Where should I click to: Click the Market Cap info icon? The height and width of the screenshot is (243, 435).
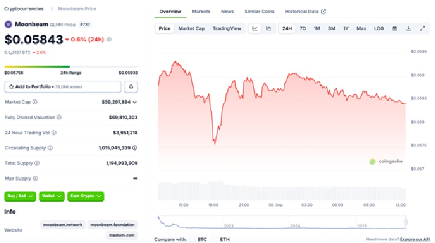tap(35, 101)
